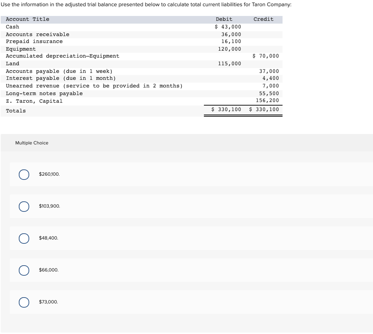The height and width of the screenshot is (334, 373).
Task: Click the 36,000 debit value
Action: point(231,34)
